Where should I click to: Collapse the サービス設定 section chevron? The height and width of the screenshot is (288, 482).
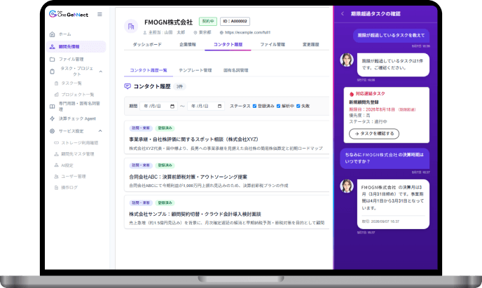click(100, 131)
